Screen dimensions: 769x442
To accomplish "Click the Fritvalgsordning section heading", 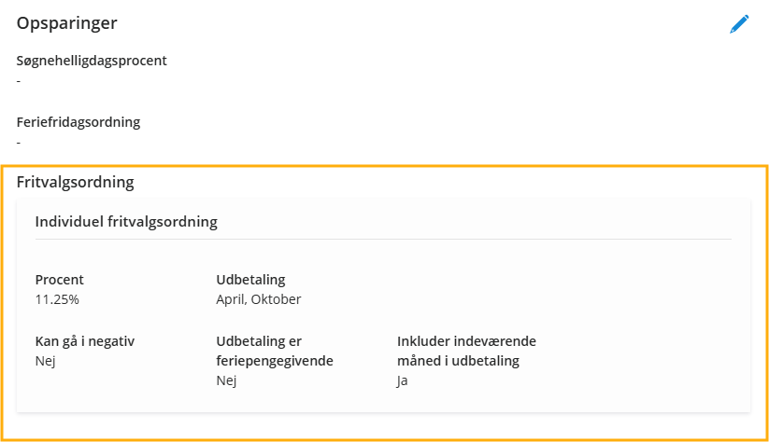I will 76,182.
